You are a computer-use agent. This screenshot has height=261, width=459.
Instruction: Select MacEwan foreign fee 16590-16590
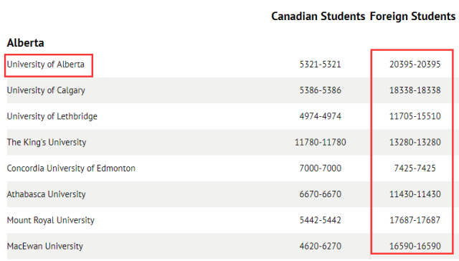(x=415, y=247)
